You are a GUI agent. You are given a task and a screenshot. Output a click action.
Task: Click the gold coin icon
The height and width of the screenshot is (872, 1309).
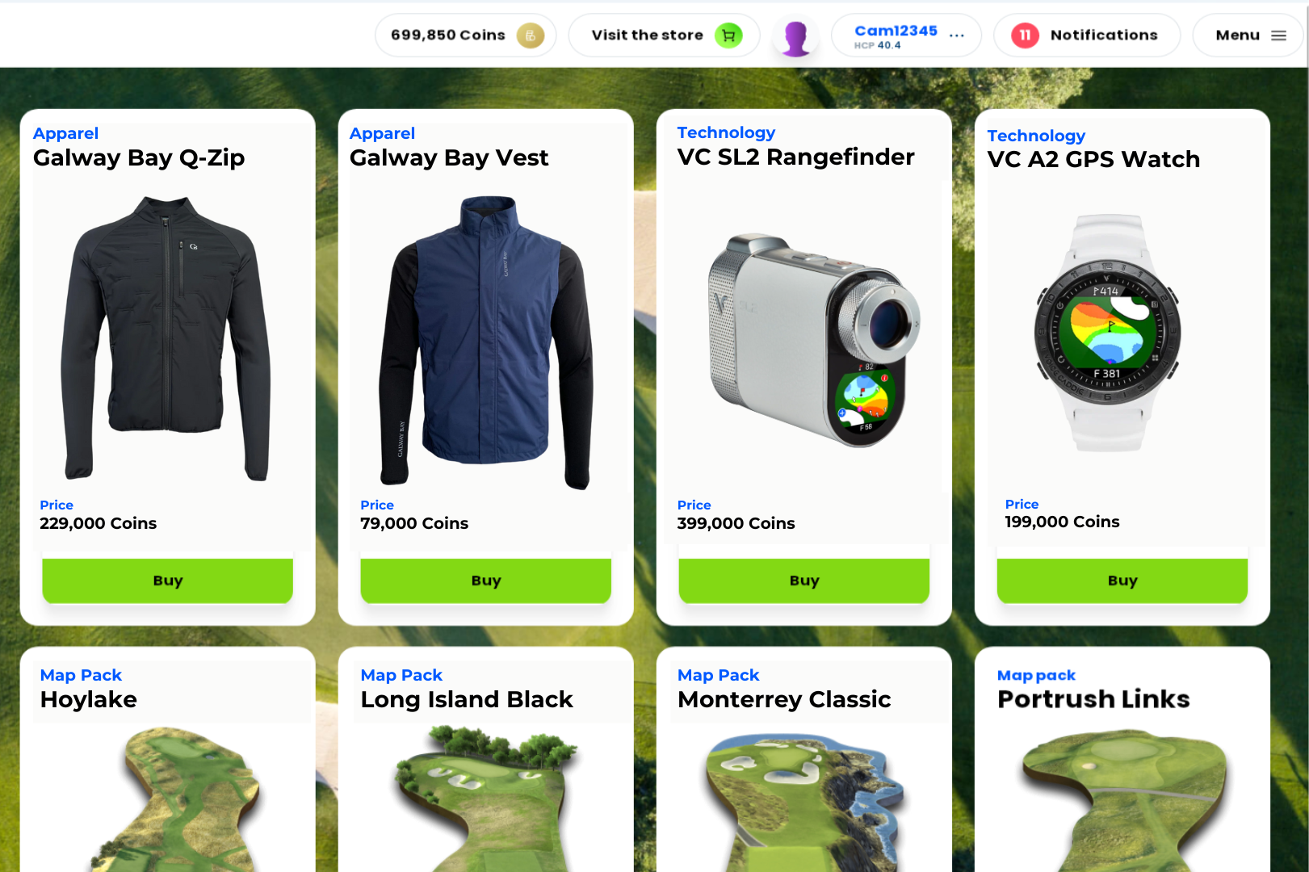coord(531,36)
